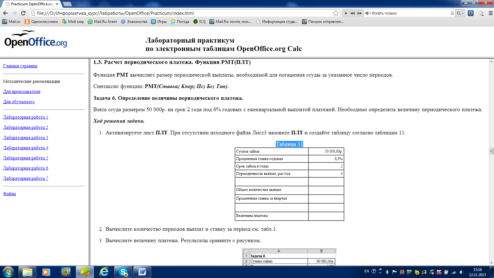Go back with the browser back arrow
This screenshot has width=494, height=278.
(5, 13)
